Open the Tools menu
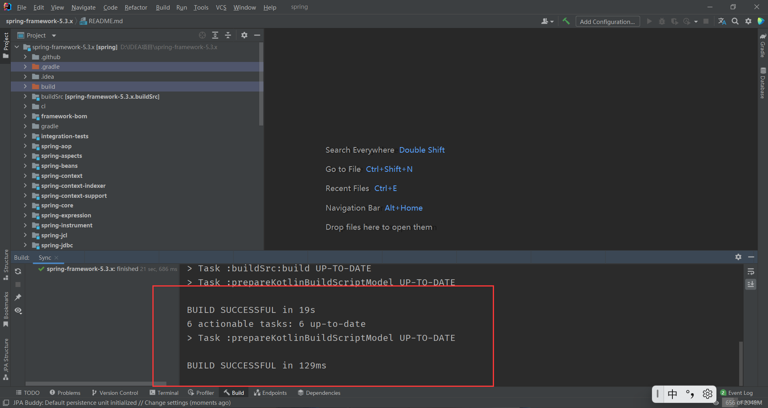 (x=201, y=7)
